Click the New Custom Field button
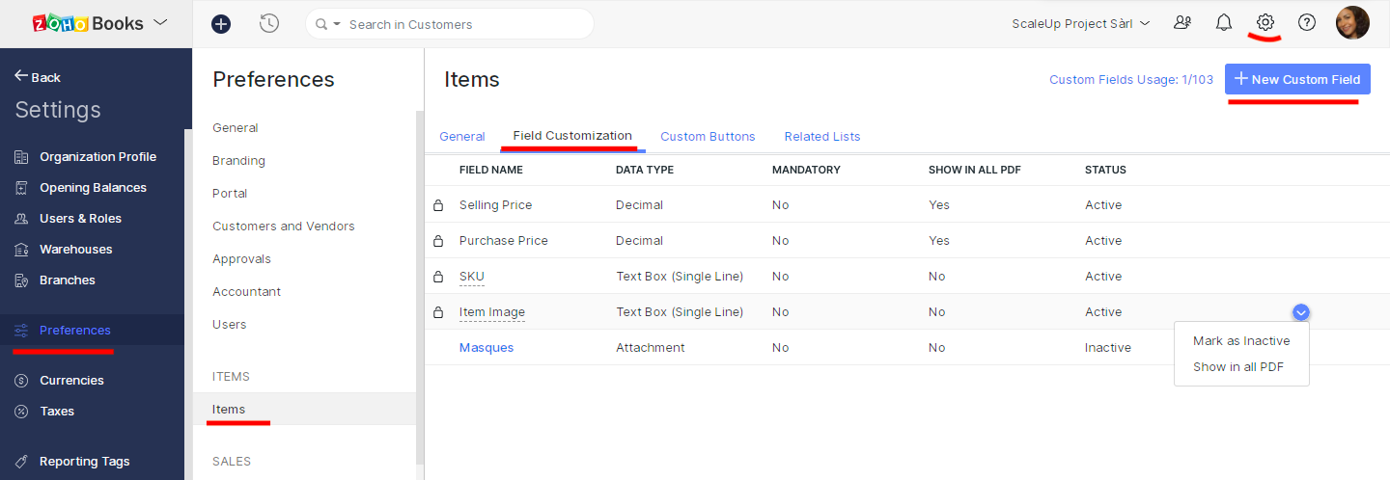The image size is (1390, 480). [1297, 79]
